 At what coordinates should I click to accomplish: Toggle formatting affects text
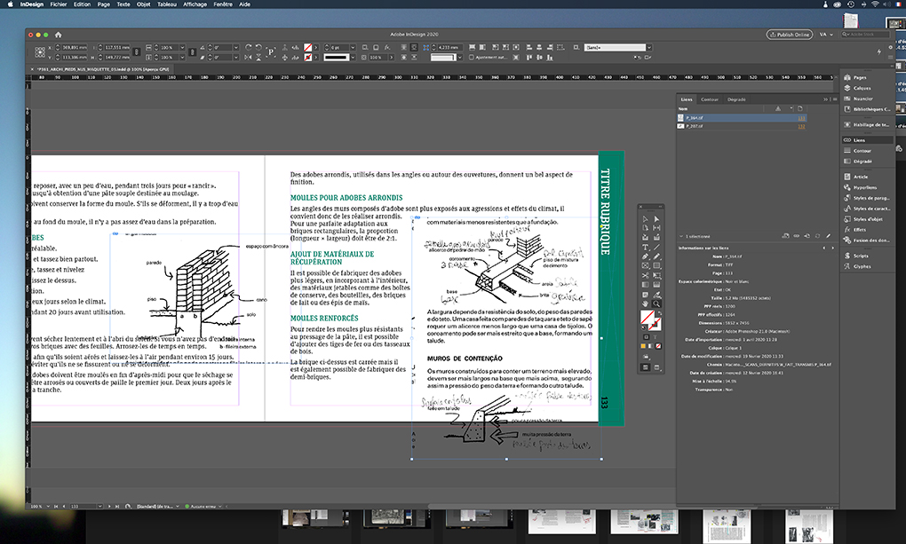(x=656, y=336)
